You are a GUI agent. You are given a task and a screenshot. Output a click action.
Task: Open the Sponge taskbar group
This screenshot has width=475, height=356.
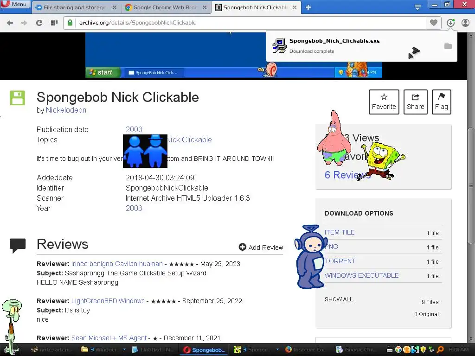(252, 350)
